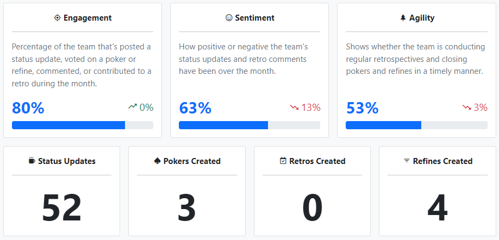Click the Status Updates count of 52
Viewport: 499px width, 240px height.
coord(61,207)
